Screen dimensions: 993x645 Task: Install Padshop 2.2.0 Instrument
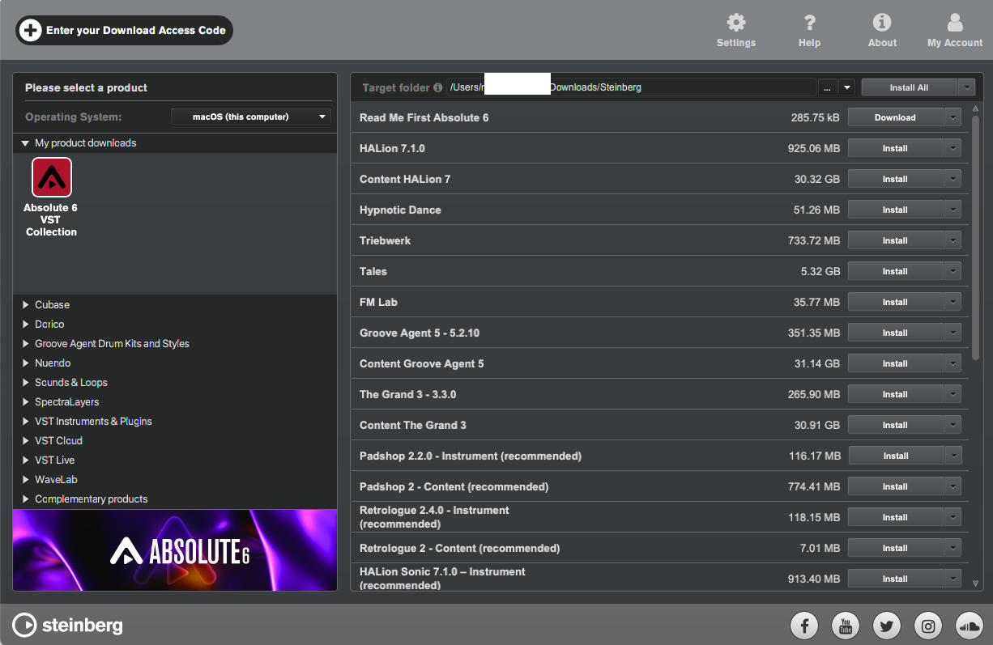[x=895, y=456]
